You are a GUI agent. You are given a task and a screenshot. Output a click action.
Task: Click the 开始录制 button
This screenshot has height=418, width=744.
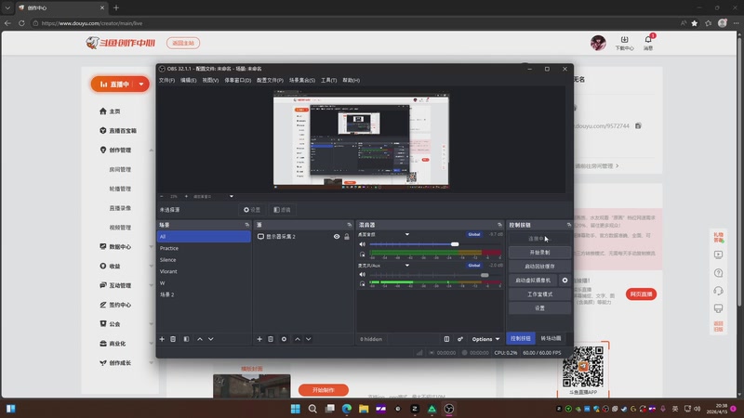coord(539,252)
